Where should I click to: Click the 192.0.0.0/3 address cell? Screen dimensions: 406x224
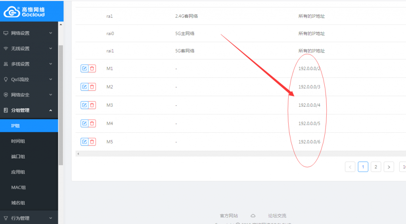(x=309, y=87)
